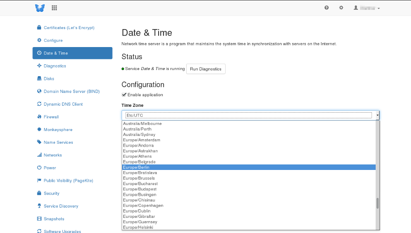Image resolution: width=411 pixels, height=233 pixels.
Task: Click the Disks drive icon
Action: pos(39,78)
